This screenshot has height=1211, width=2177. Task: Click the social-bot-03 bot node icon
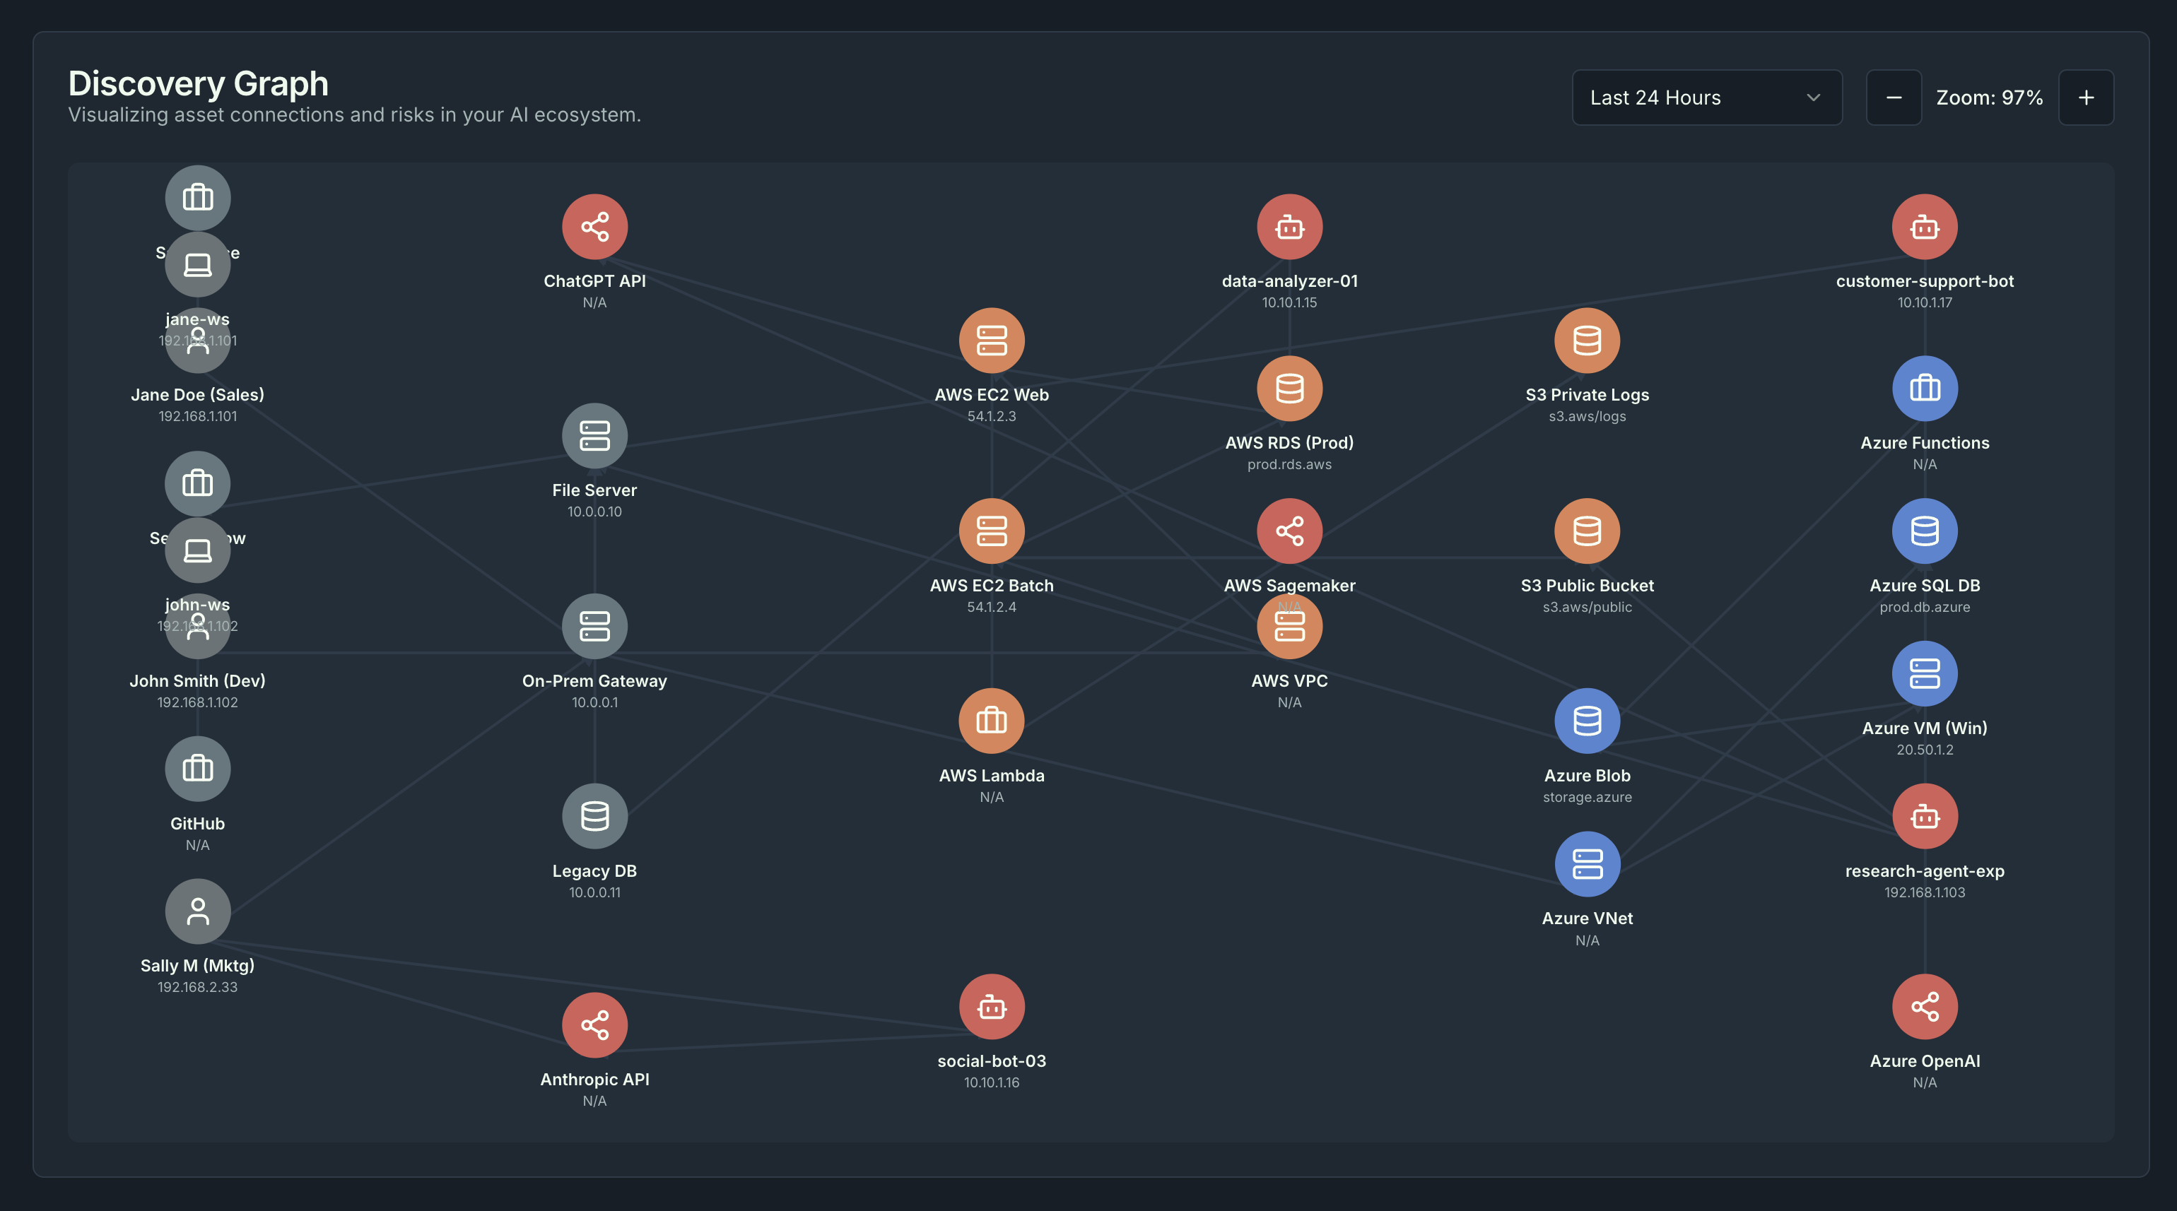(991, 1007)
